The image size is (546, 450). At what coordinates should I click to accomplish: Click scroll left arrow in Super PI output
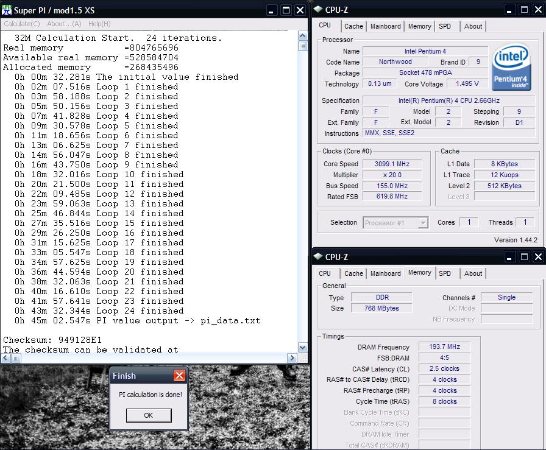coord(6,358)
